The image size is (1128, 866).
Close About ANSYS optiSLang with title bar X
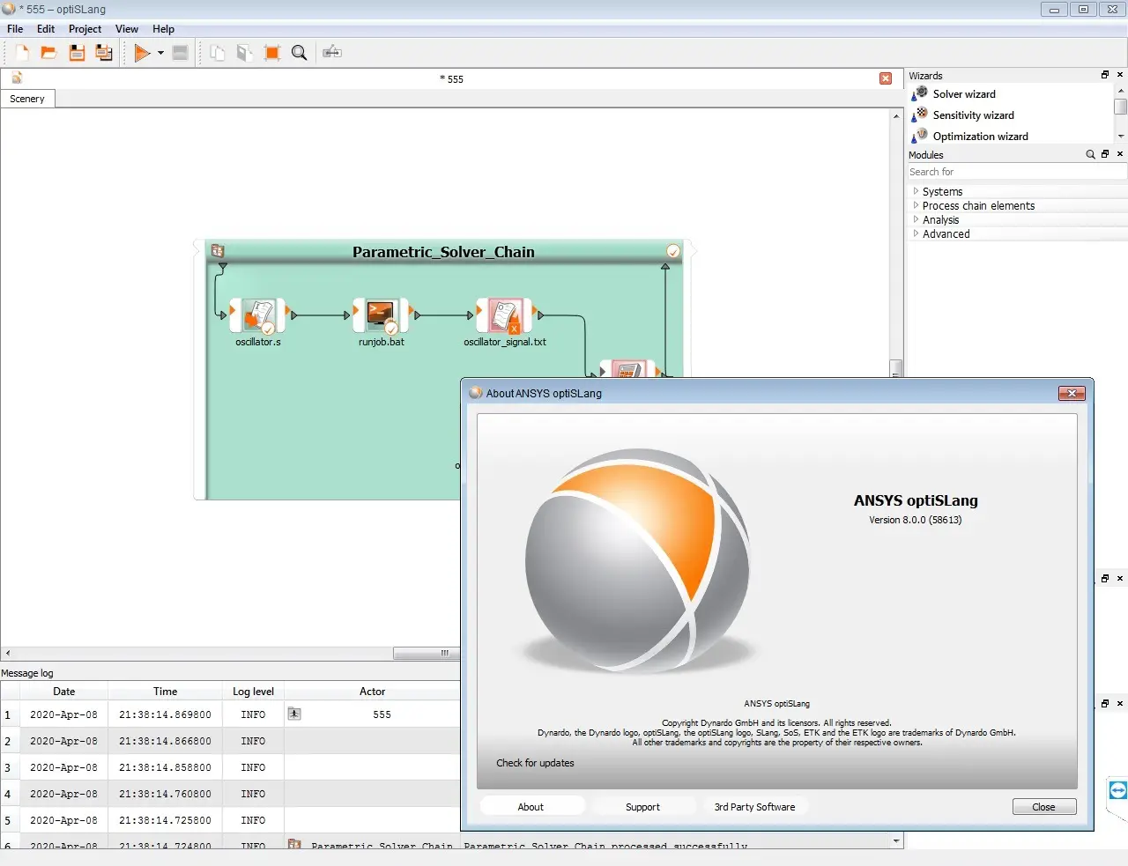1072,394
